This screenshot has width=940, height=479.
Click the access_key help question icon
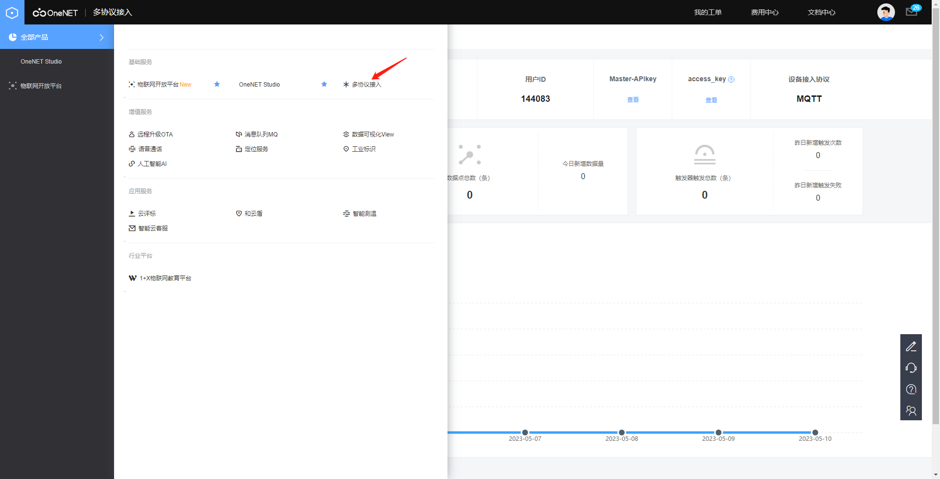pos(731,79)
